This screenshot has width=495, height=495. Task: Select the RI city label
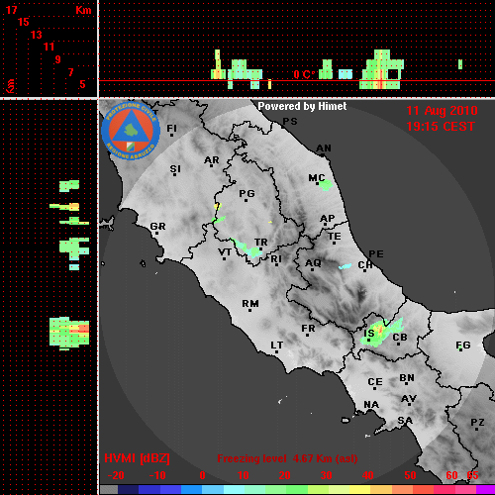pyautogui.click(x=276, y=259)
